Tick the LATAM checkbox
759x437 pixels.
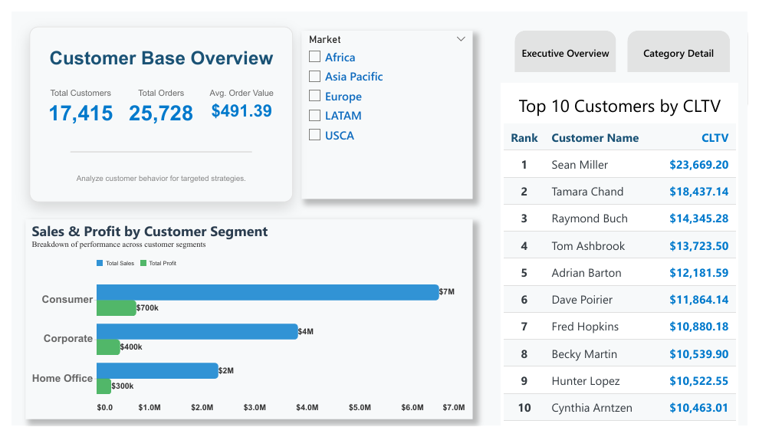(x=314, y=116)
